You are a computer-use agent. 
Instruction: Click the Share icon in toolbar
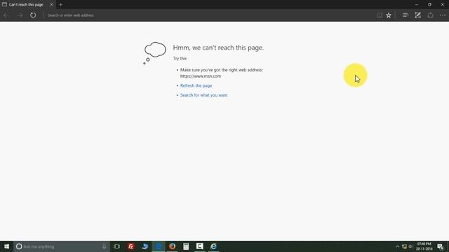click(x=430, y=15)
